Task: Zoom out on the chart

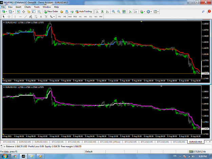Action: tap(119, 12)
